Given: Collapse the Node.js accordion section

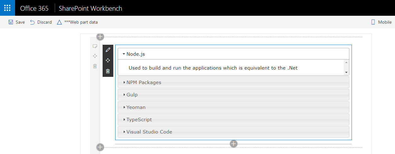Looking at the screenshot, I should (136, 54).
